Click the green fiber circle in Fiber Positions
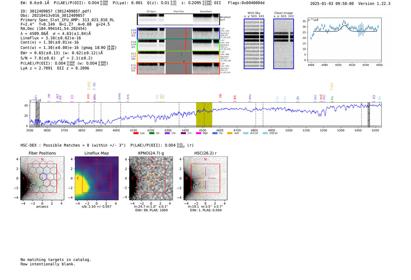 point(40,183)
